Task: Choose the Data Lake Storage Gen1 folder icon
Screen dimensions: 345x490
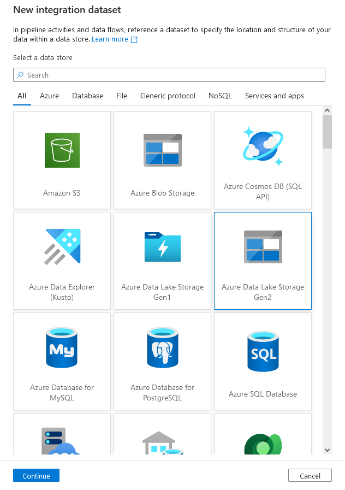Action: [162, 247]
